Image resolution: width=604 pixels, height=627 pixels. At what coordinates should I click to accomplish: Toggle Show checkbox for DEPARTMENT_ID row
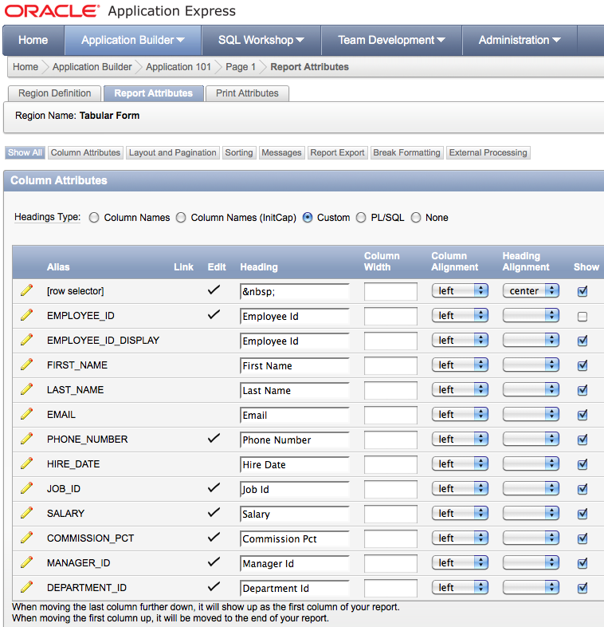[582, 588]
